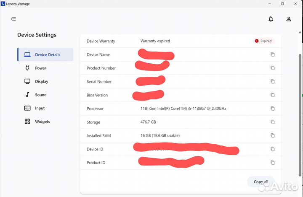Click the page vertical scrollbar thumb
The image size is (303, 197).
[x=300, y=115]
